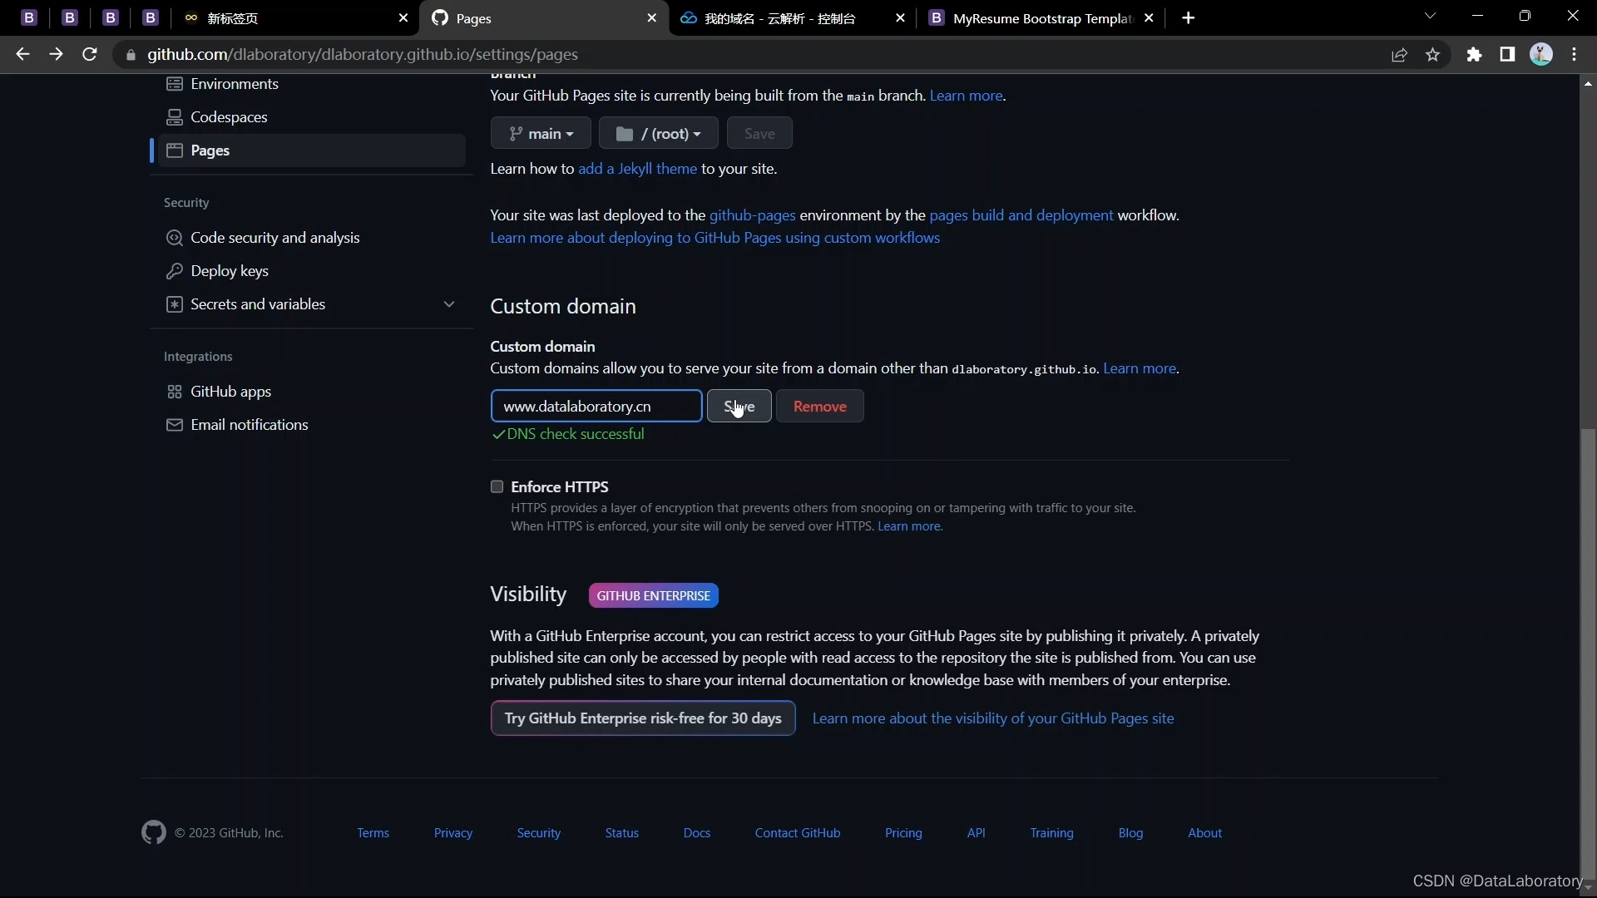Open footer Docs link
The height and width of the screenshot is (898, 1597).
697,833
